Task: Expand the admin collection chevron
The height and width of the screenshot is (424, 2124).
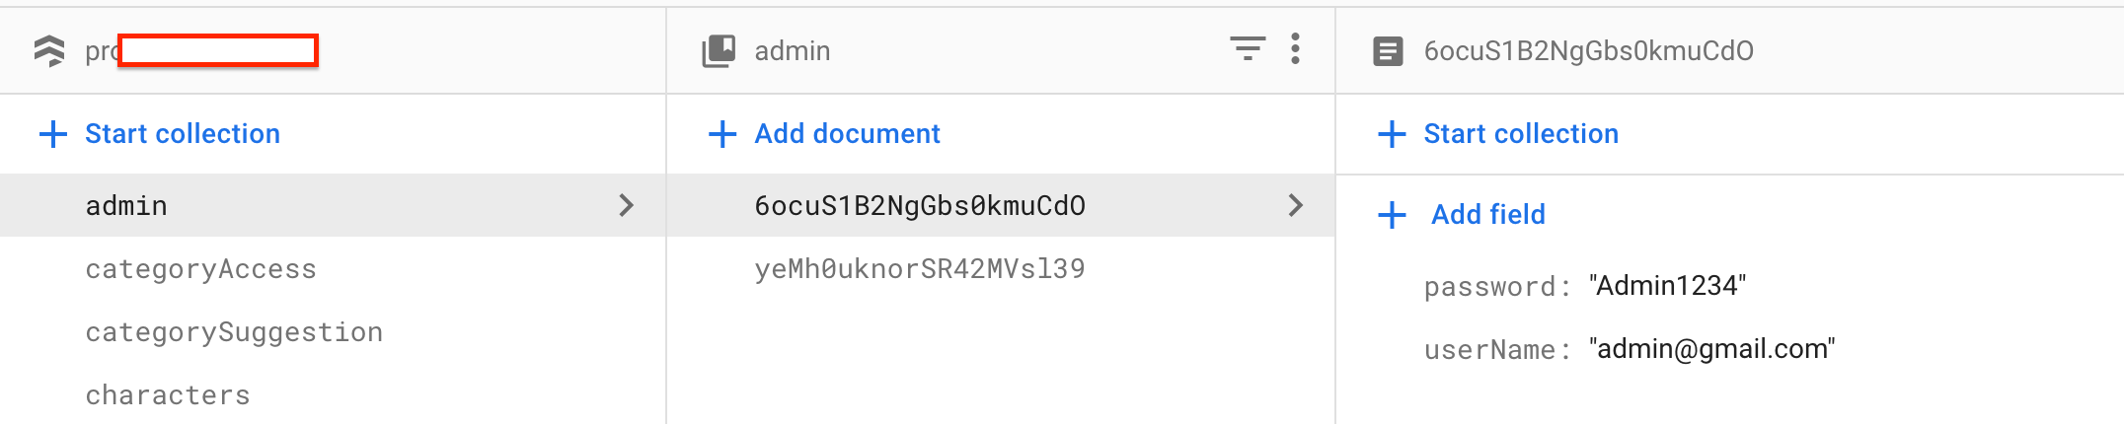Action: point(626,205)
